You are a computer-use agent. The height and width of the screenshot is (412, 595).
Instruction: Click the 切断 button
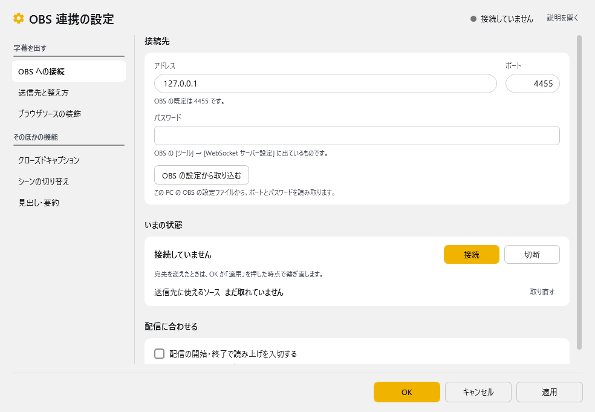(532, 255)
